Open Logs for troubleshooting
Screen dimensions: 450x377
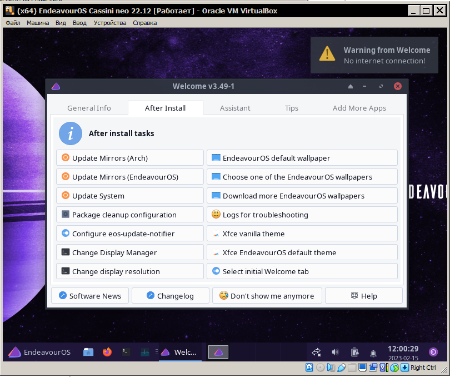[302, 215]
